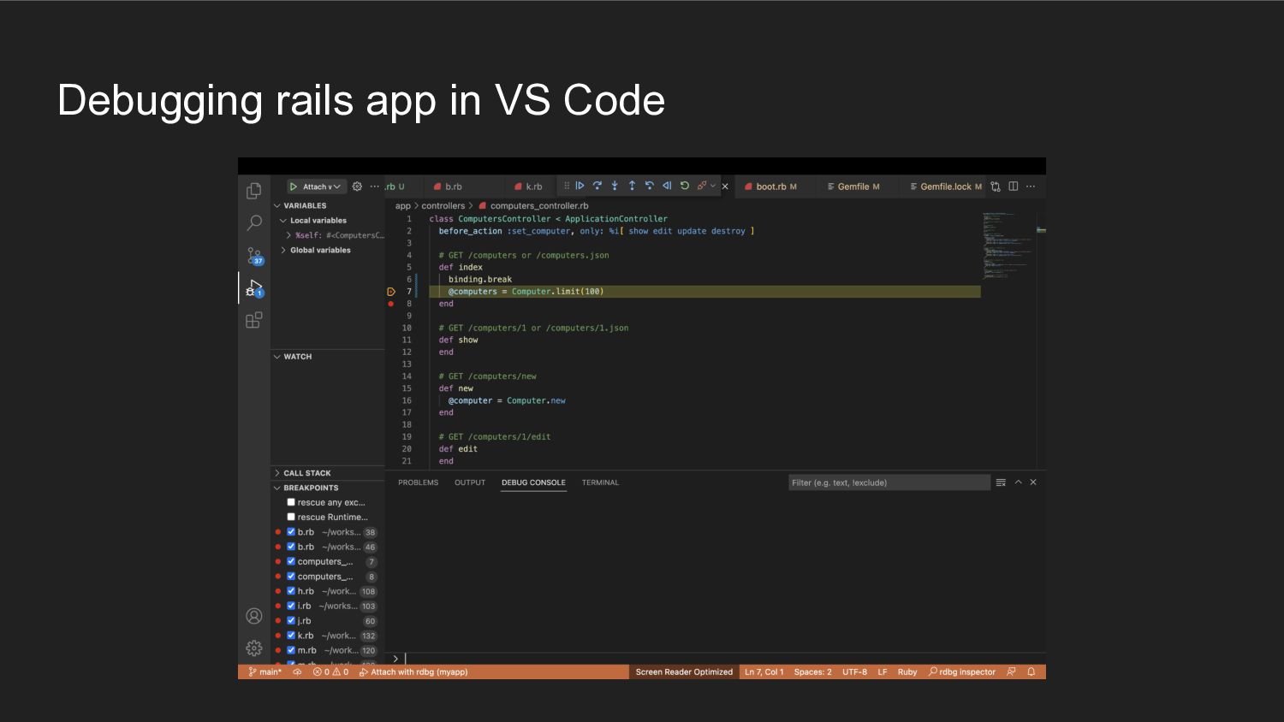Click Reverse Continue in debug toolbar
The height and width of the screenshot is (722, 1284).
coord(667,186)
